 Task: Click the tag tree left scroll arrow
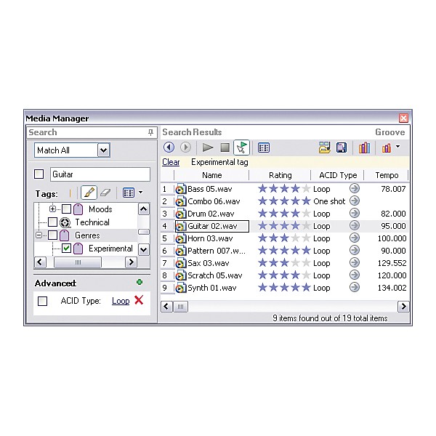pos(40,262)
